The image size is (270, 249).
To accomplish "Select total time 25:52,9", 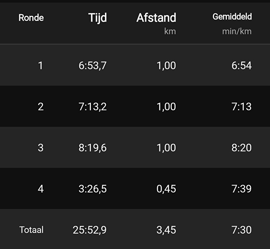I will click(x=89, y=230).
